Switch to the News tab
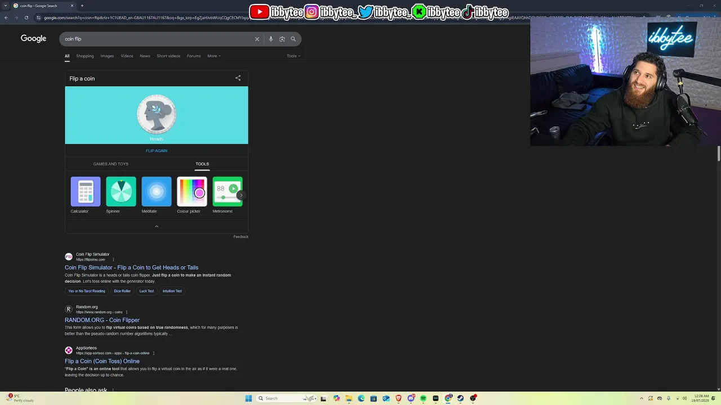This screenshot has width=721, height=405. pos(145,56)
